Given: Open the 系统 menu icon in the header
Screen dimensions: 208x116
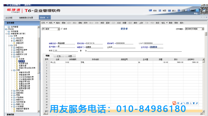Looking at the screenshot, I should coord(150,10).
